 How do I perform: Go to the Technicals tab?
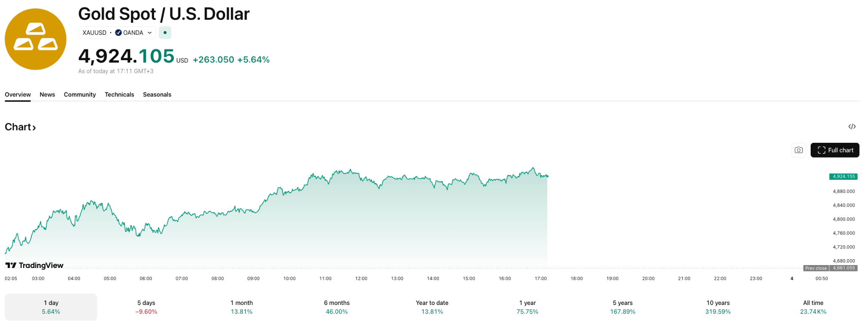click(119, 95)
